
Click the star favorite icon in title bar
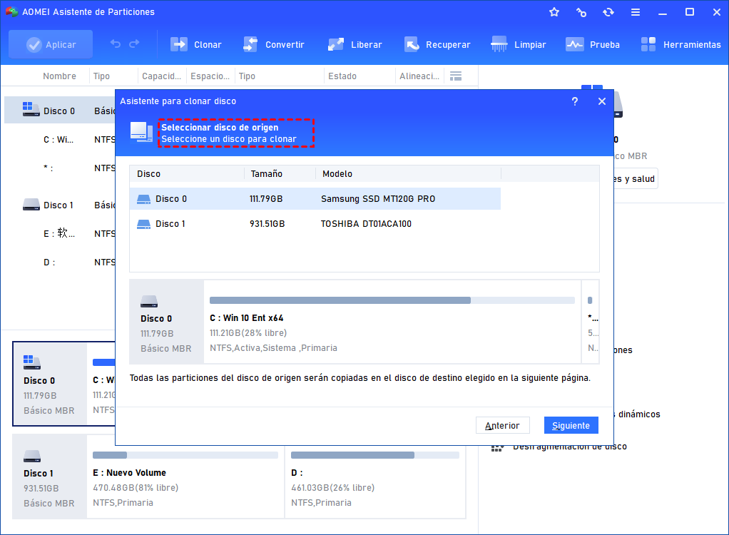[x=554, y=12]
